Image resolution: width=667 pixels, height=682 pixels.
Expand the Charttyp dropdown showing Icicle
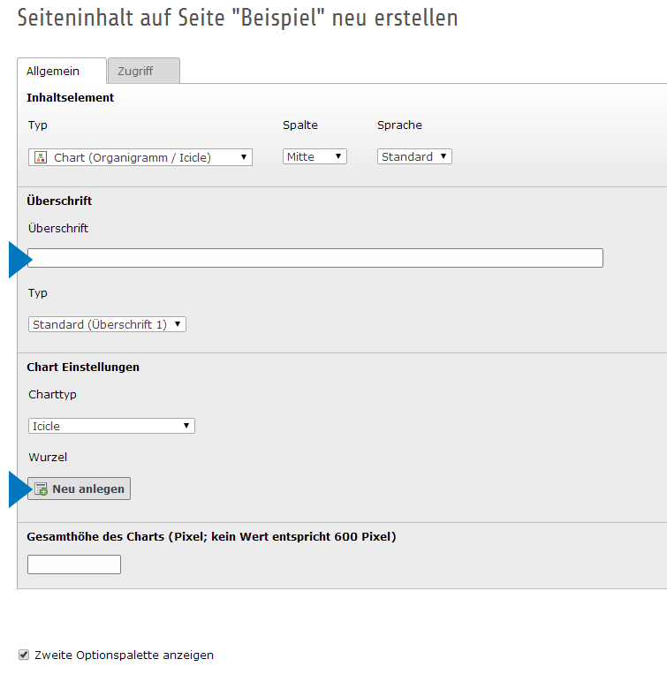click(111, 426)
